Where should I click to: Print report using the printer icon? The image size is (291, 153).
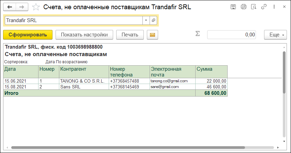(x=244, y=7)
